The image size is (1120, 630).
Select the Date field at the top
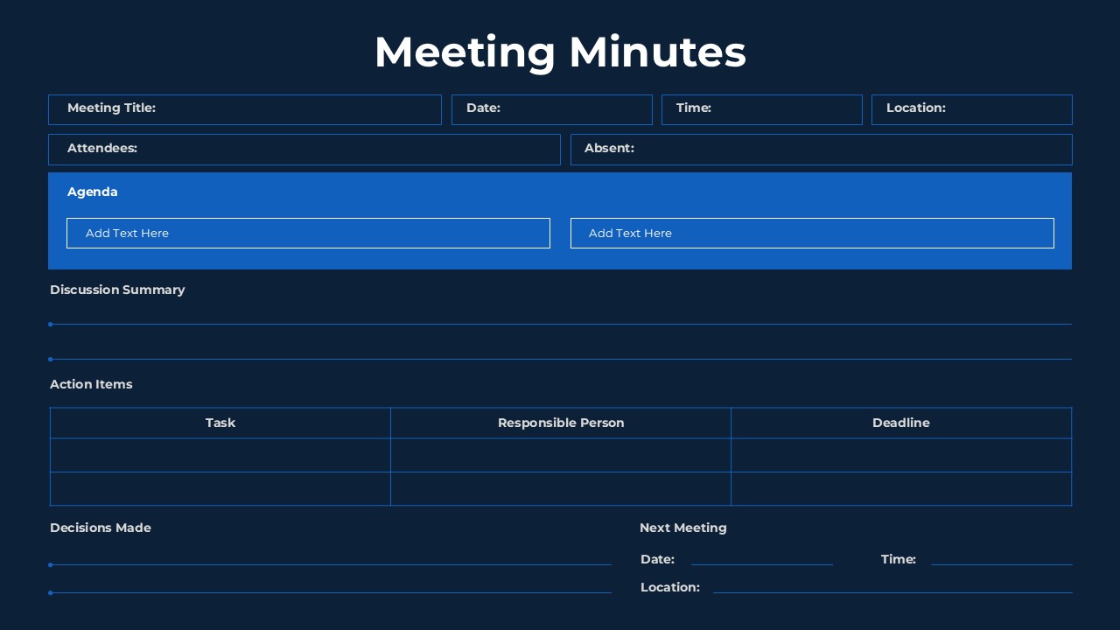551,109
